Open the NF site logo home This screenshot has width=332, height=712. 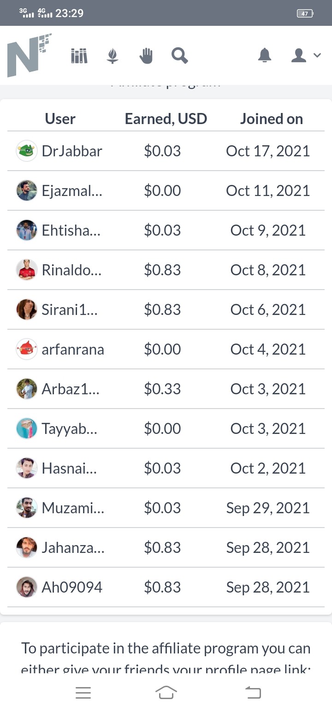click(29, 55)
